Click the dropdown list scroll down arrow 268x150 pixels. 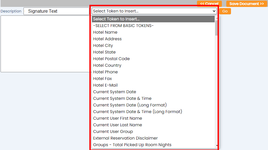point(217,146)
